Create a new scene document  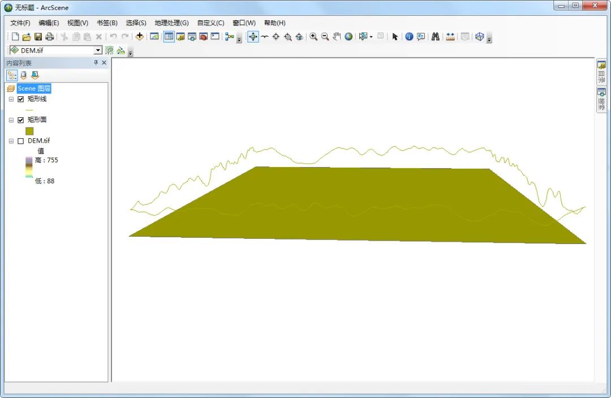(15, 37)
